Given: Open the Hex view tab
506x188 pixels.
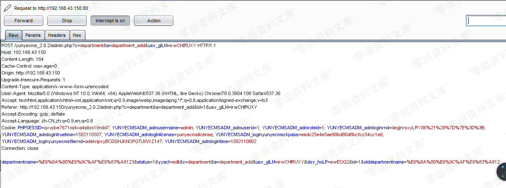Looking at the screenshot, I should click(77, 36).
